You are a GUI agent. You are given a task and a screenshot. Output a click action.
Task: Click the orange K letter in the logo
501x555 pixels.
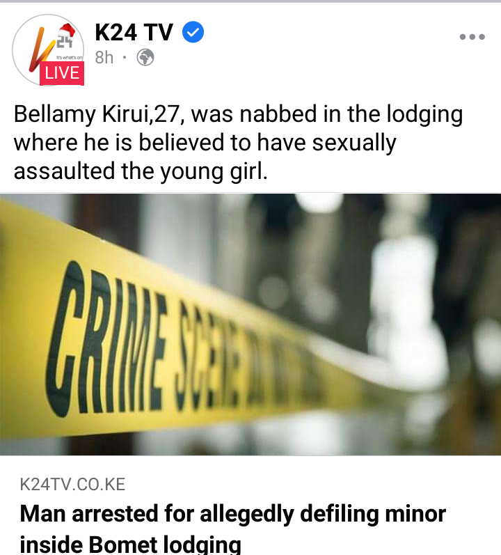40,49
